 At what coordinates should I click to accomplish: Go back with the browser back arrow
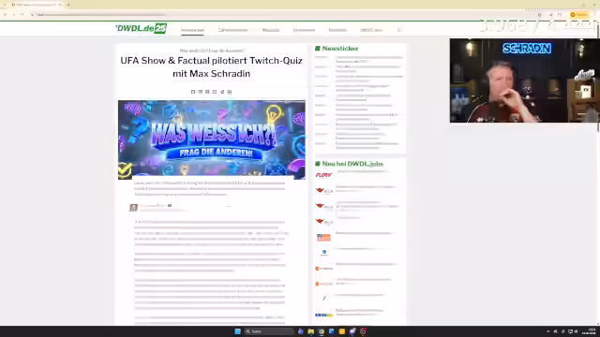tap(5, 15)
